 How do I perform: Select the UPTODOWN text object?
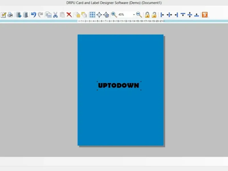[119, 85]
